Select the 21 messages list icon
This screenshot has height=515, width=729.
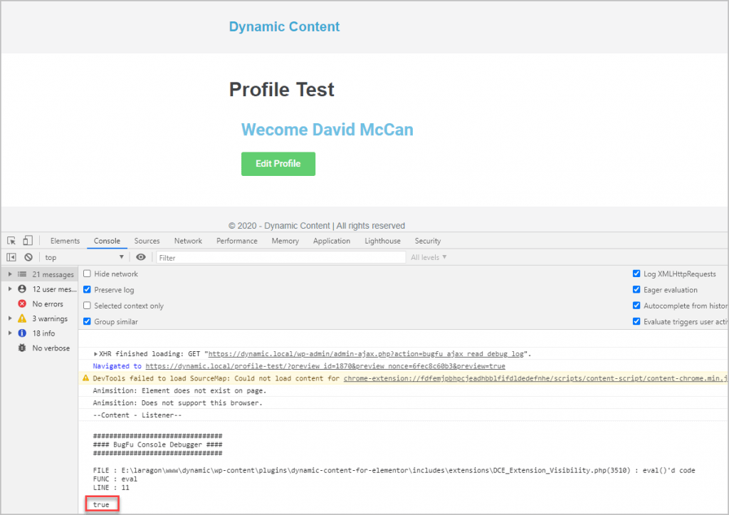click(x=22, y=274)
